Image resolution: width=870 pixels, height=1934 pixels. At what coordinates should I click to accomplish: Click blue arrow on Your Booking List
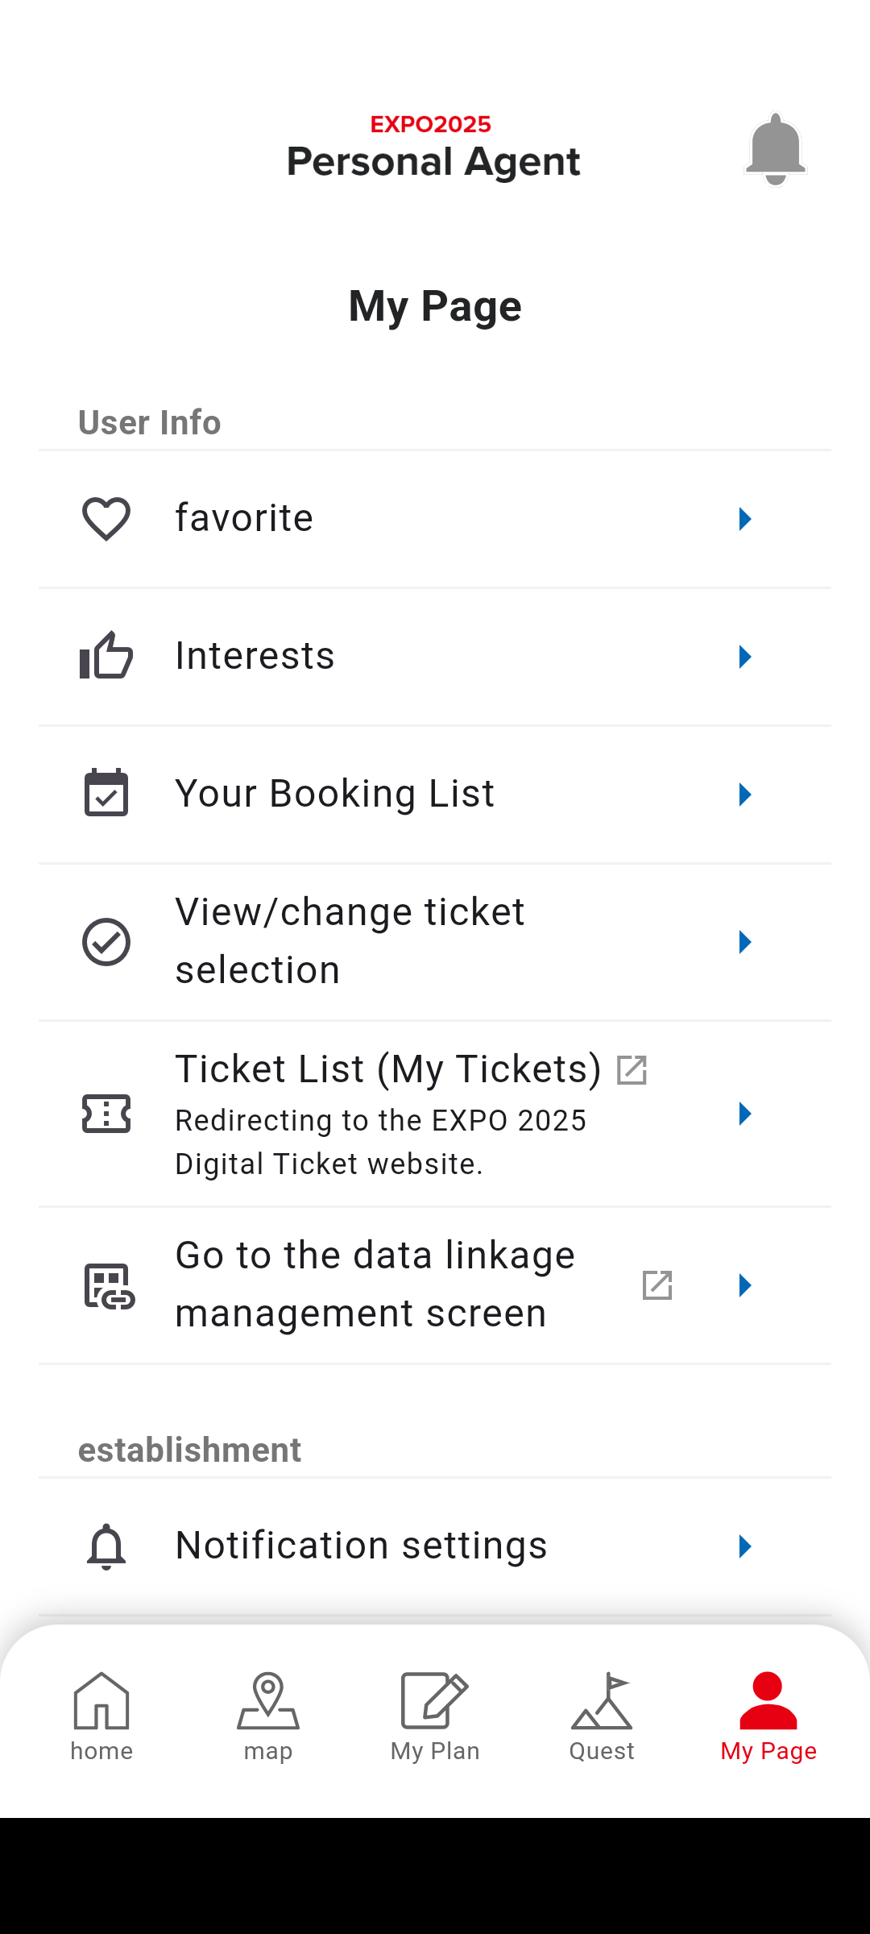[745, 795]
